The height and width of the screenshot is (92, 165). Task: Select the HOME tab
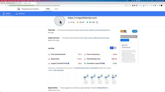48,9
